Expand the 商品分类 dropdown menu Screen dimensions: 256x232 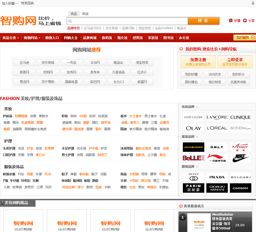(11, 38)
